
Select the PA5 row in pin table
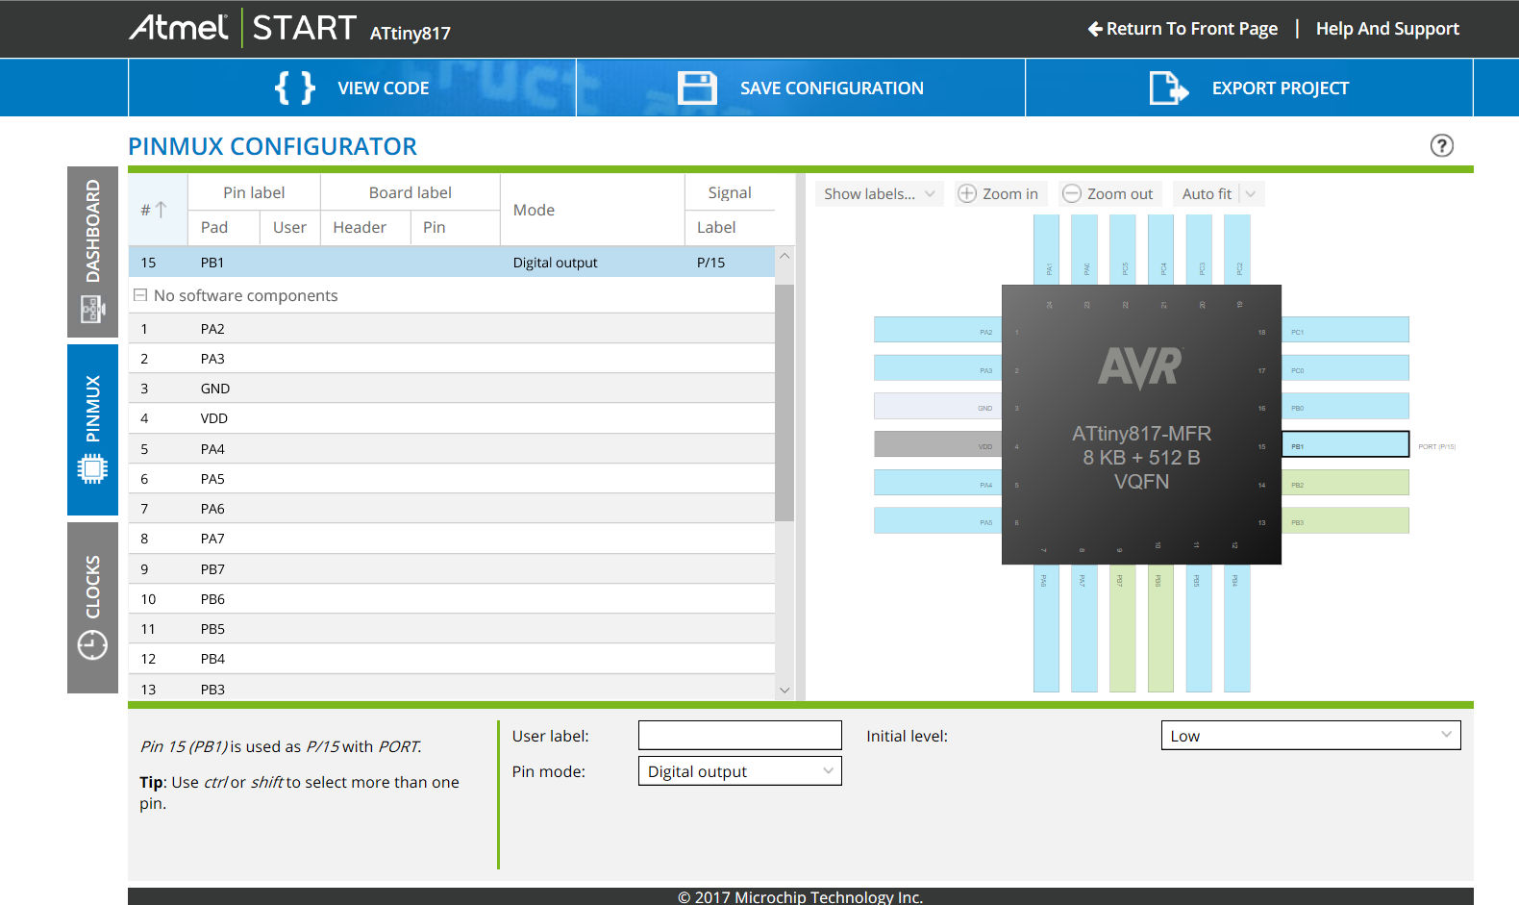point(452,478)
